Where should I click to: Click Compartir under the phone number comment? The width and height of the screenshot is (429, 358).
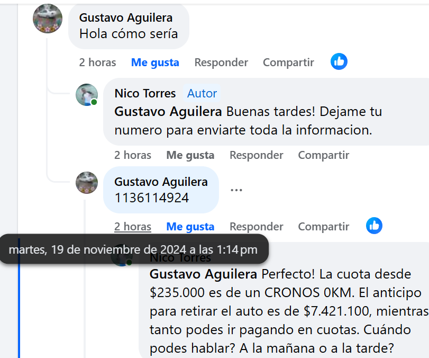[324, 227]
